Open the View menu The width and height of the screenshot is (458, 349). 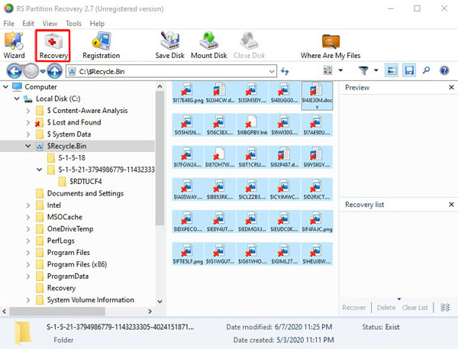tap(50, 24)
